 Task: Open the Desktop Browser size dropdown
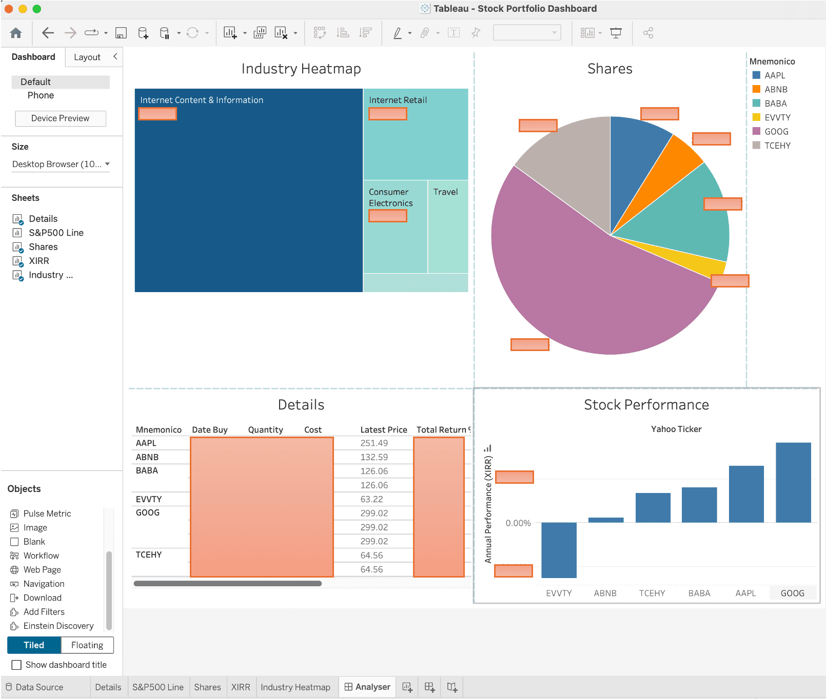pyautogui.click(x=61, y=164)
